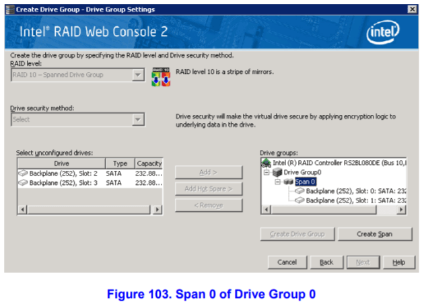Screen dimensions: 422x304
Task: Click the Span 0 drives icon
Action: tap(288, 182)
